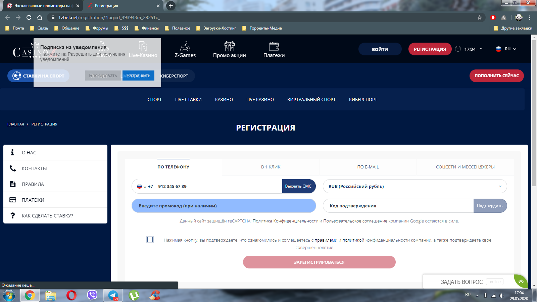Open the browser home page button
This screenshot has height=302, width=537.
(x=40, y=17)
